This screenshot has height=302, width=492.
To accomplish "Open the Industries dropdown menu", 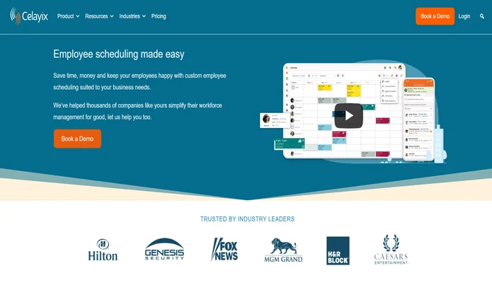I will (132, 16).
